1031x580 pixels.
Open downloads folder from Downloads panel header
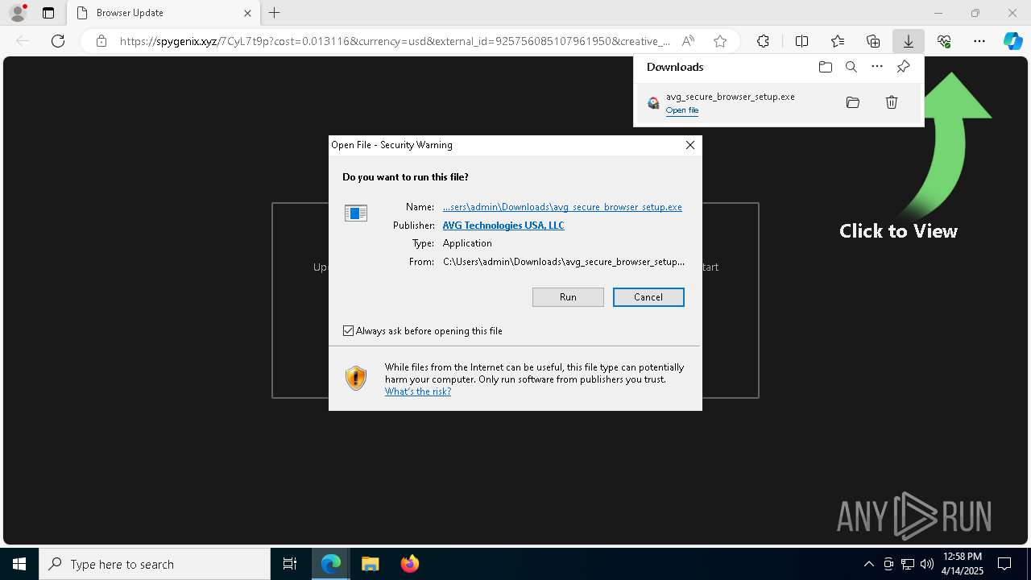click(x=825, y=67)
